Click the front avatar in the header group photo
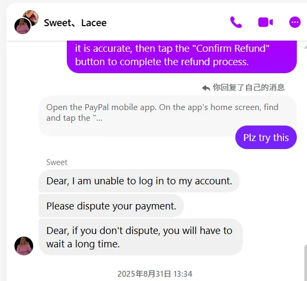The width and height of the screenshot is (307, 281). 22,26
